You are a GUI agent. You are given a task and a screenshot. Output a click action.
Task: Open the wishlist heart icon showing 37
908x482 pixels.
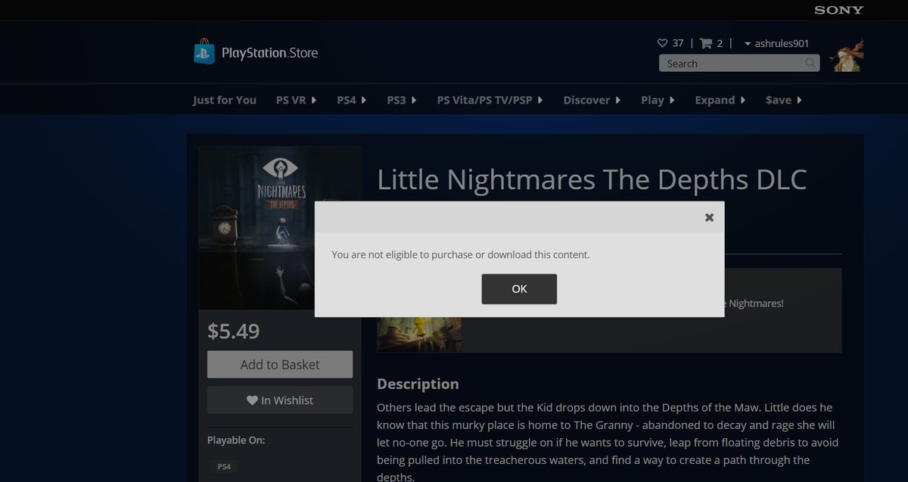pyautogui.click(x=662, y=43)
